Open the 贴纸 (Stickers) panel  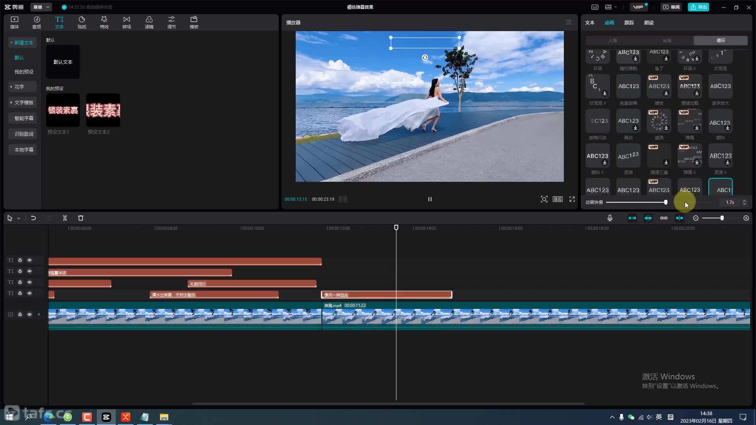pos(82,22)
